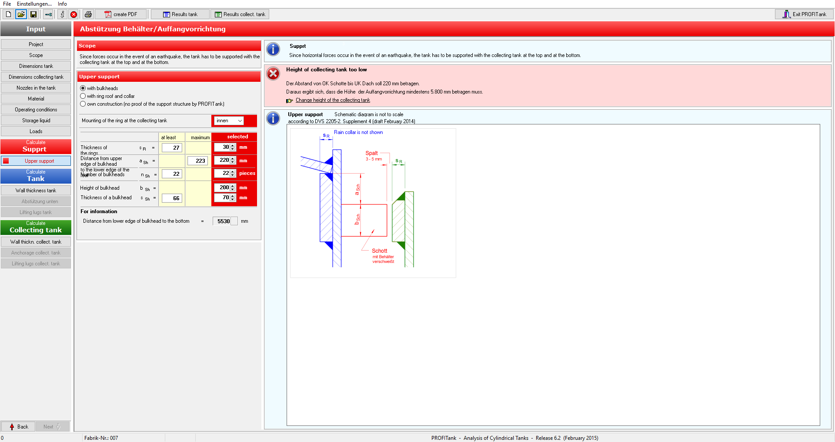Open the ring mounting 'innen' dropdown

pyautogui.click(x=229, y=121)
